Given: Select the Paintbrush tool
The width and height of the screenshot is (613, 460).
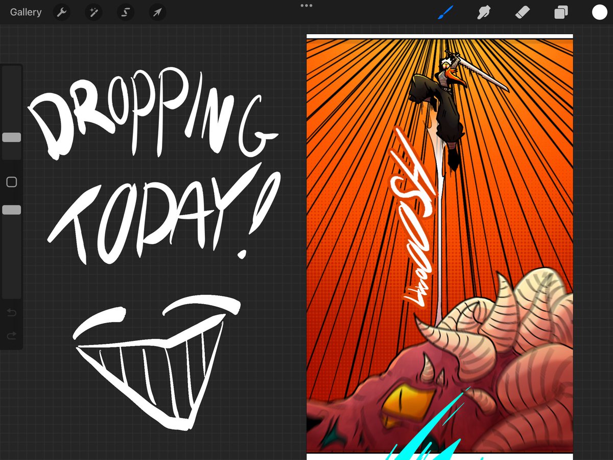Looking at the screenshot, I should (x=445, y=12).
